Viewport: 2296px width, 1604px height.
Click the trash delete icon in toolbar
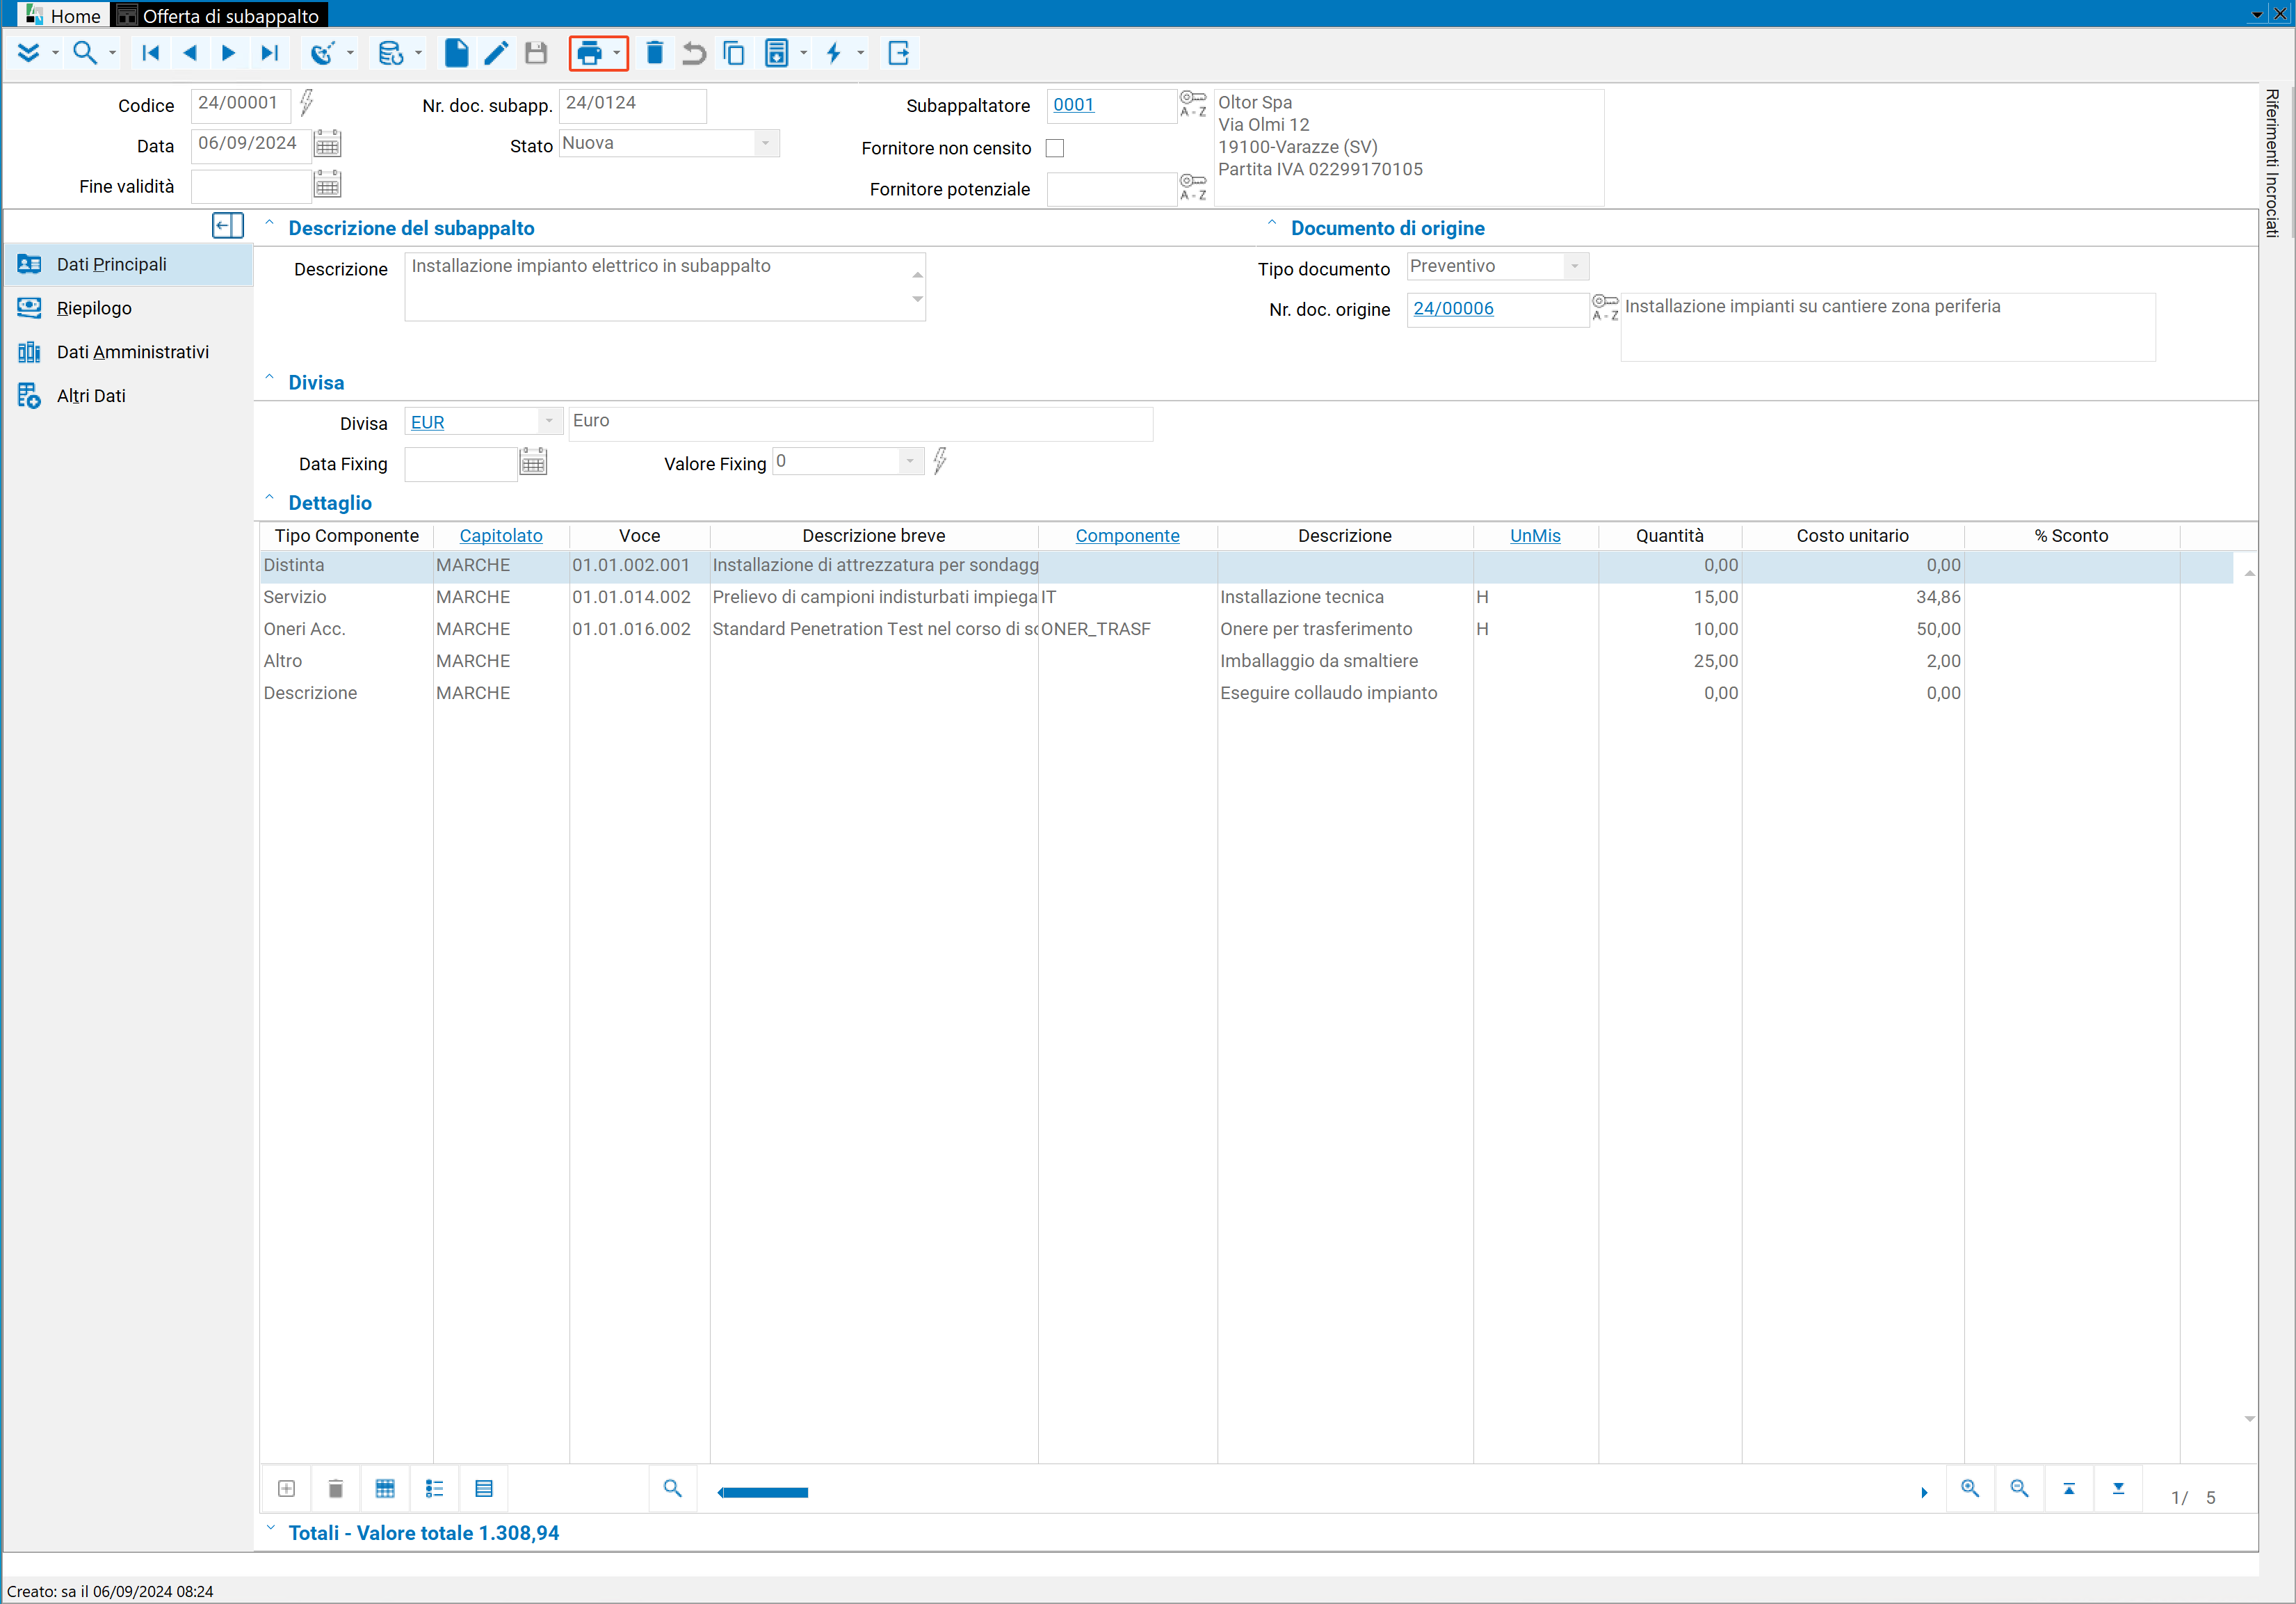655,53
